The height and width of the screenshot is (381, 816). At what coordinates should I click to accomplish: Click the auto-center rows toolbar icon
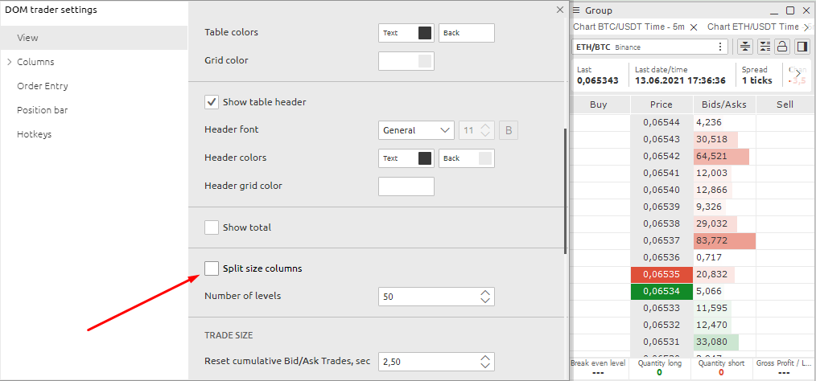pyautogui.click(x=764, y=47)
